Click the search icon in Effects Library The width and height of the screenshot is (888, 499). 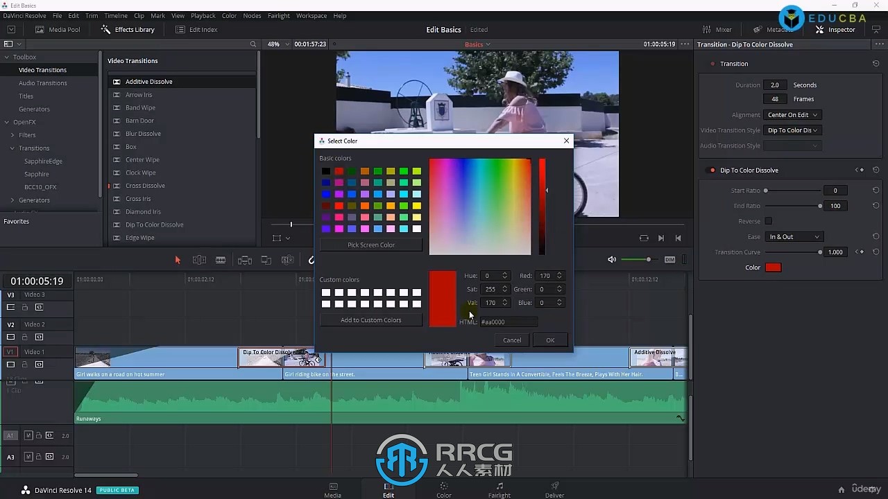click(x=253, y=44)
